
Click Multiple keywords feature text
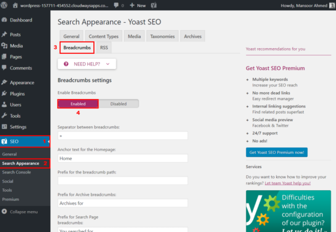[x=270, y=79]
